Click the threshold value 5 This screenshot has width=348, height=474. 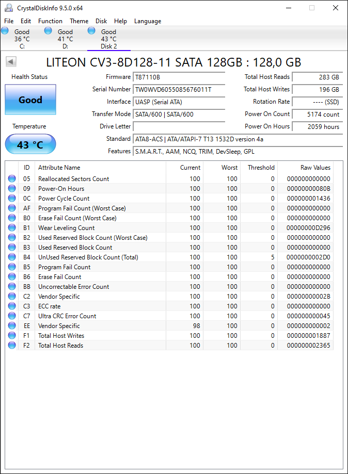(273, 257)
